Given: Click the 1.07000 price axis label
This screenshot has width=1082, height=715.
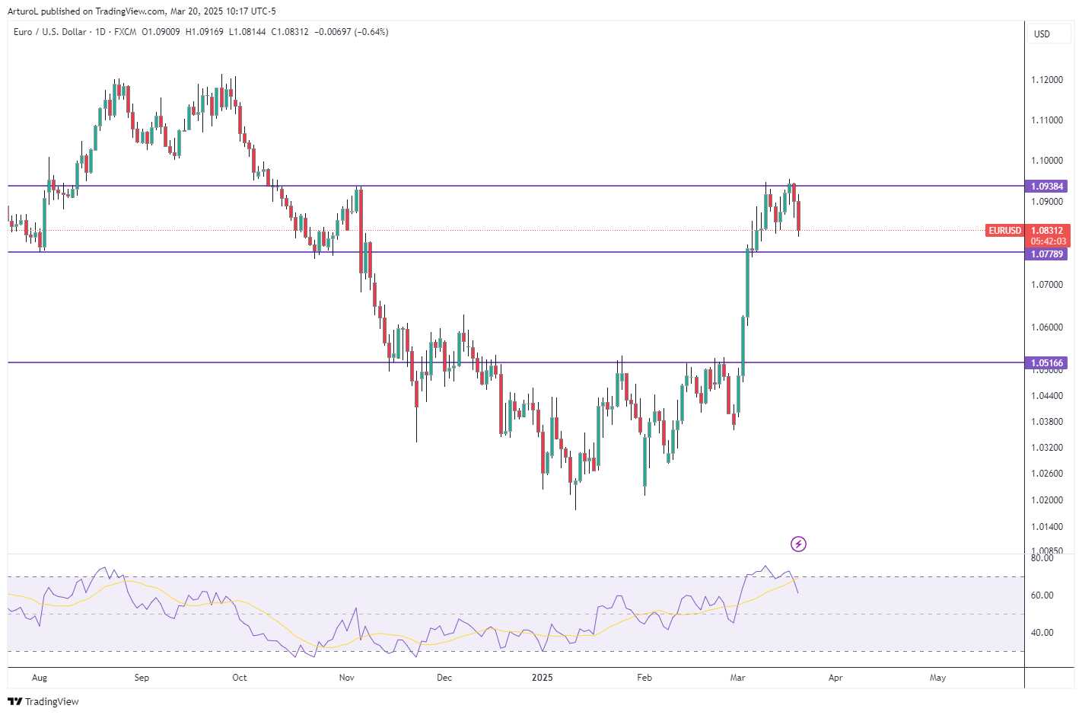Looking at the screenshot, I should coord(1047,285).
